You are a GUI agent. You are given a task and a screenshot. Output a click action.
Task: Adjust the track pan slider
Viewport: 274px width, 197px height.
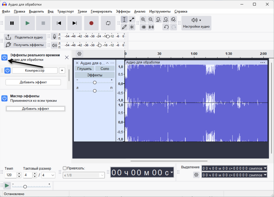[x=95, y=91]
